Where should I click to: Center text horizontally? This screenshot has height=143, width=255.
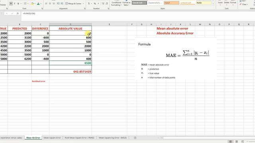click(50, 4)
